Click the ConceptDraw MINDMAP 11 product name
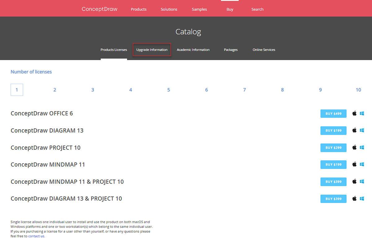 coord(48,165)
